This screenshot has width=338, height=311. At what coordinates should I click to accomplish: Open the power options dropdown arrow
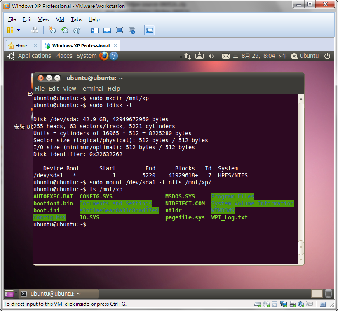click(x=19, y=30)
